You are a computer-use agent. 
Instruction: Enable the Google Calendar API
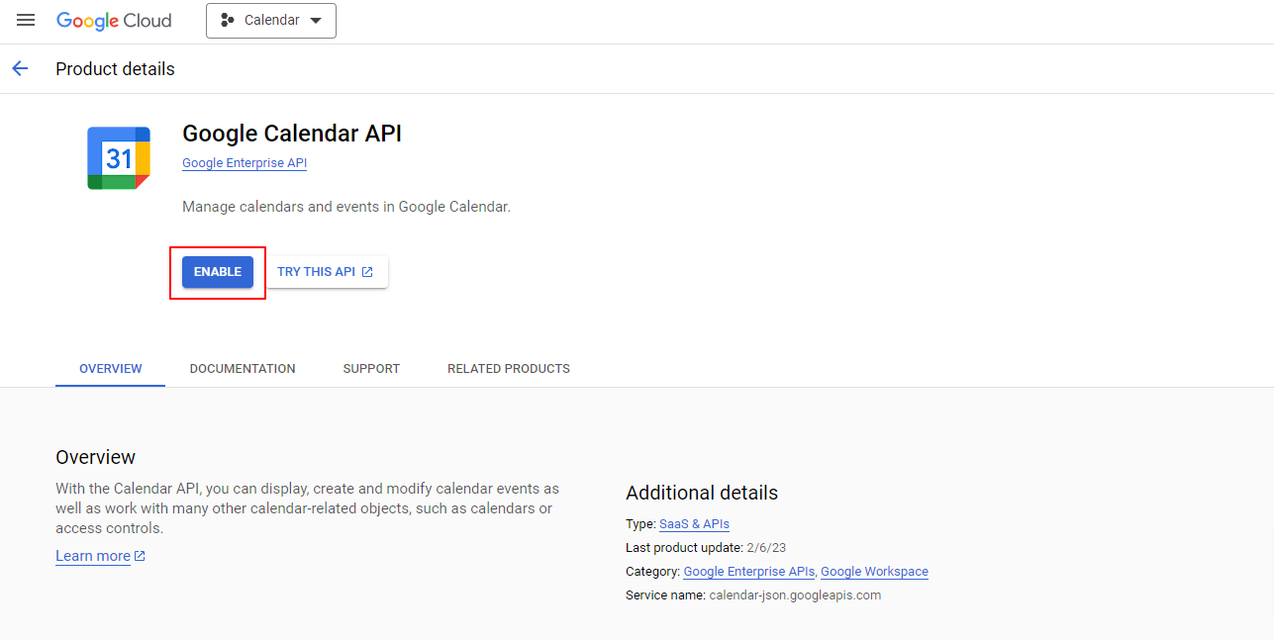pos(218,272)
